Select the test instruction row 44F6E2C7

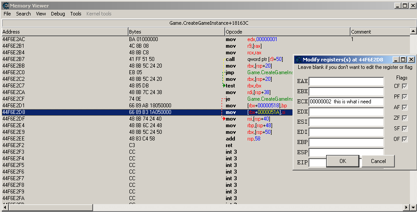tap(148, 86)
